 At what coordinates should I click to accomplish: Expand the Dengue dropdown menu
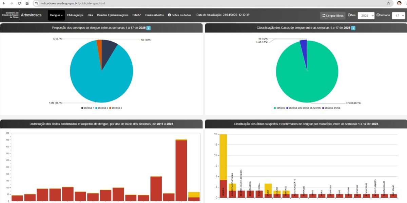56,15
